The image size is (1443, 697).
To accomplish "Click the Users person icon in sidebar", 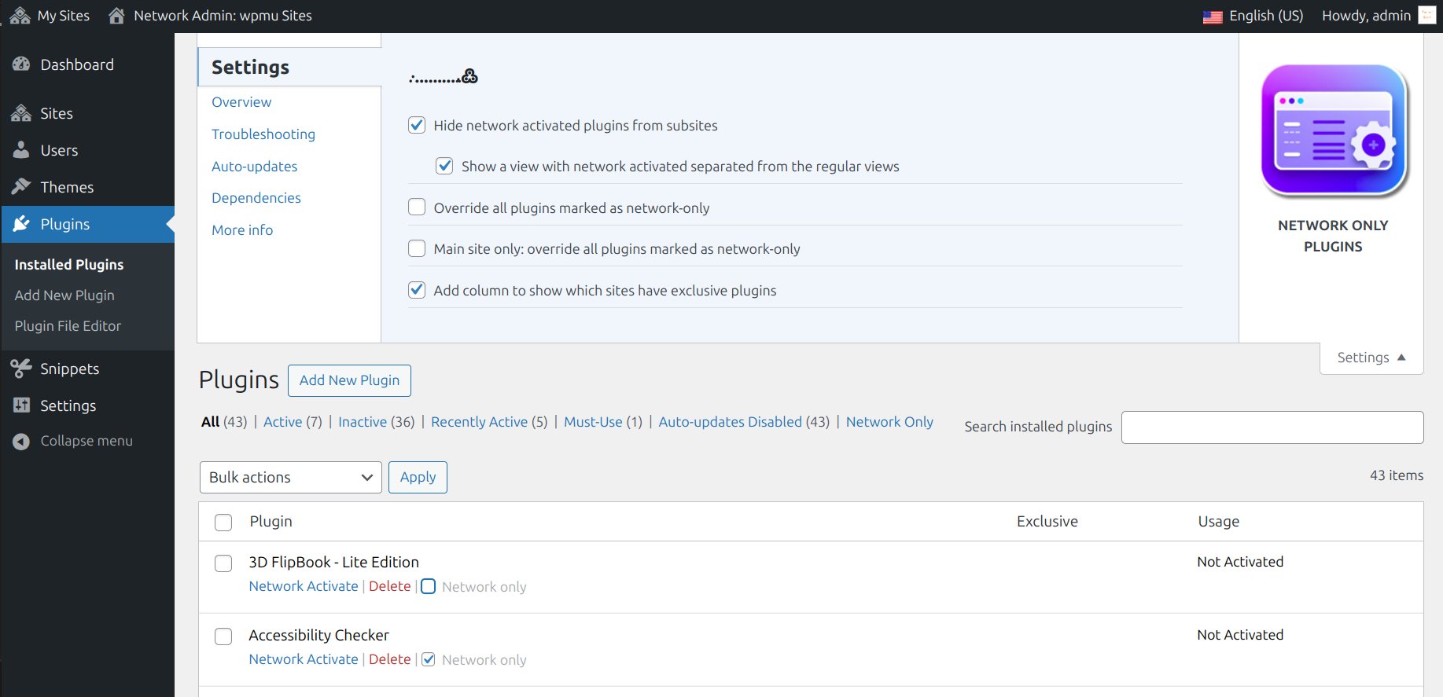I will coord(21,150).
